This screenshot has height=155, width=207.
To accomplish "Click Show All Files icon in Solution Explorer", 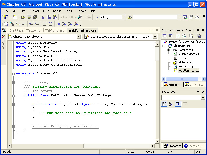I will pos(191,36).
